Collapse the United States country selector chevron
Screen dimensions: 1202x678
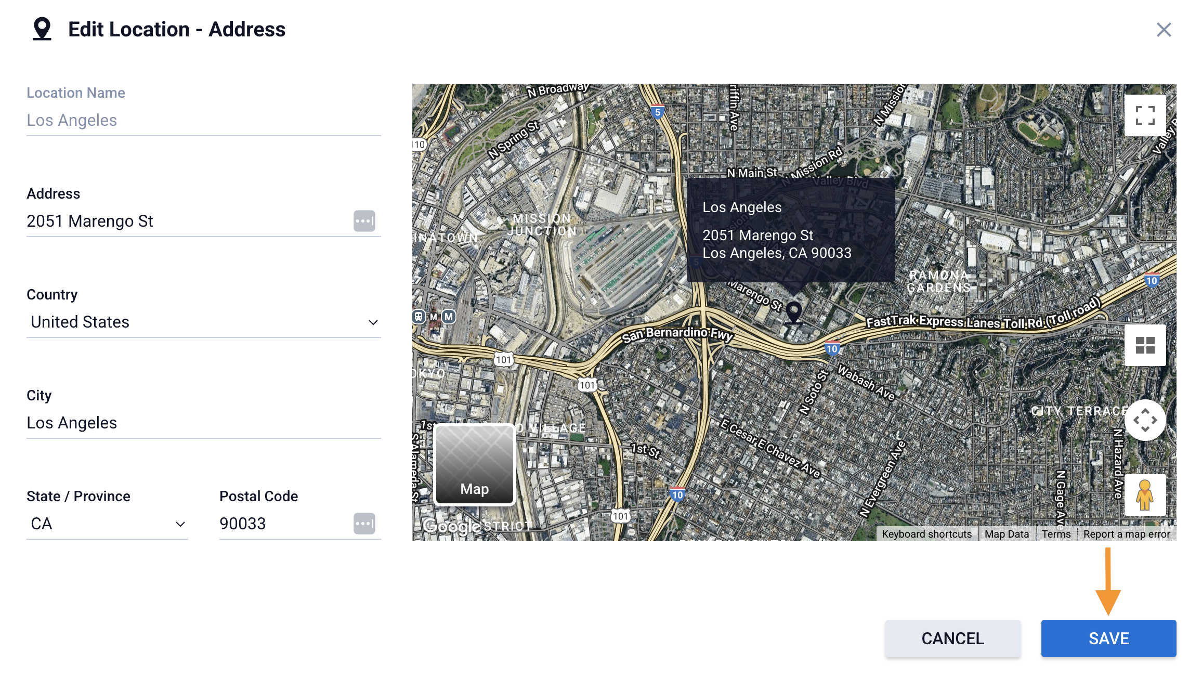[373, 322]
